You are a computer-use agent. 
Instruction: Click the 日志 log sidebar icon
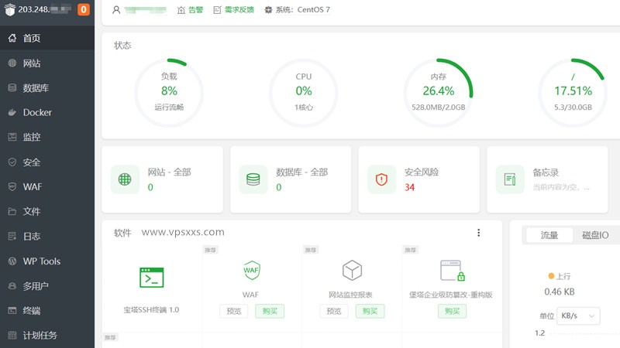12,236
